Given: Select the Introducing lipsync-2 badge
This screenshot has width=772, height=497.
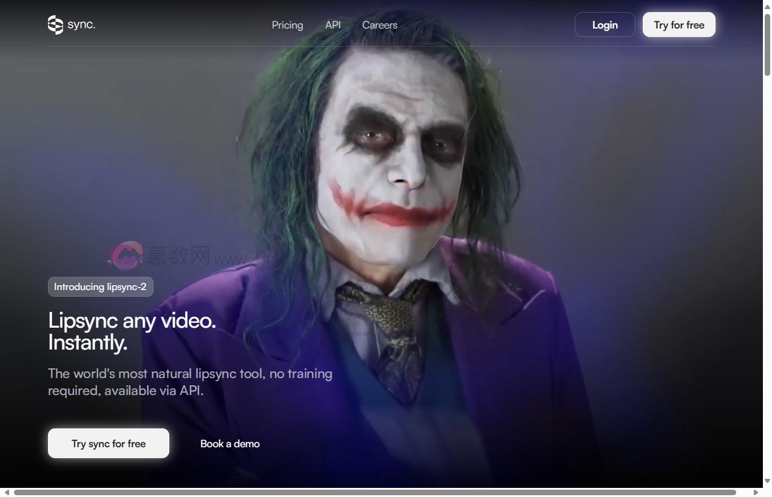Looking at the screenshot, I should 100,287.
